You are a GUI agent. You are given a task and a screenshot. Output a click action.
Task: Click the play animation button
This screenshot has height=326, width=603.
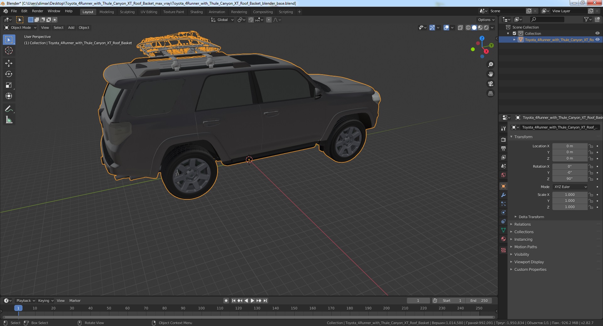[x=252, y=301]
